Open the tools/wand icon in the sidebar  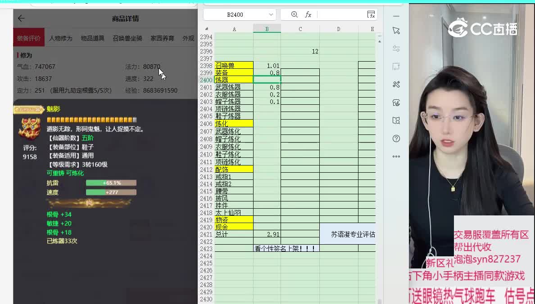tap(396, 84)
